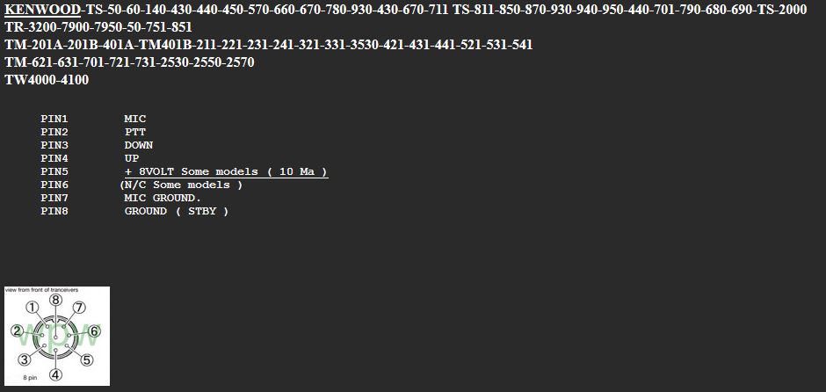Image resolution: width=826 pixels, height=392 pixels.
Task: Click the 'view from front of transceivers' caption
Action: 42,289
